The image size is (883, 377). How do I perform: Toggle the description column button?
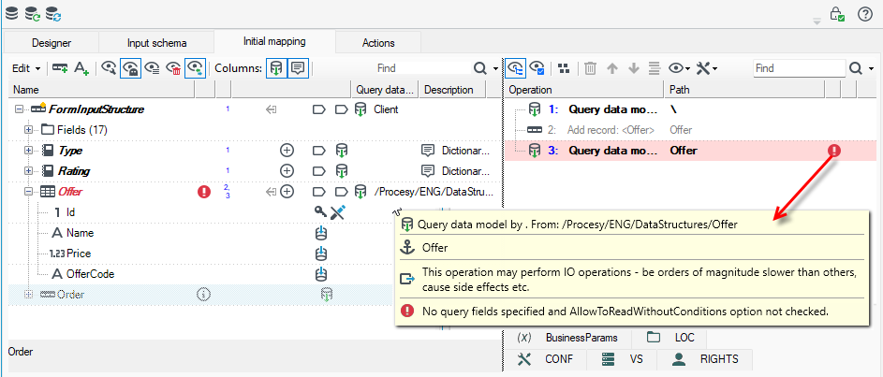point(298,68)
